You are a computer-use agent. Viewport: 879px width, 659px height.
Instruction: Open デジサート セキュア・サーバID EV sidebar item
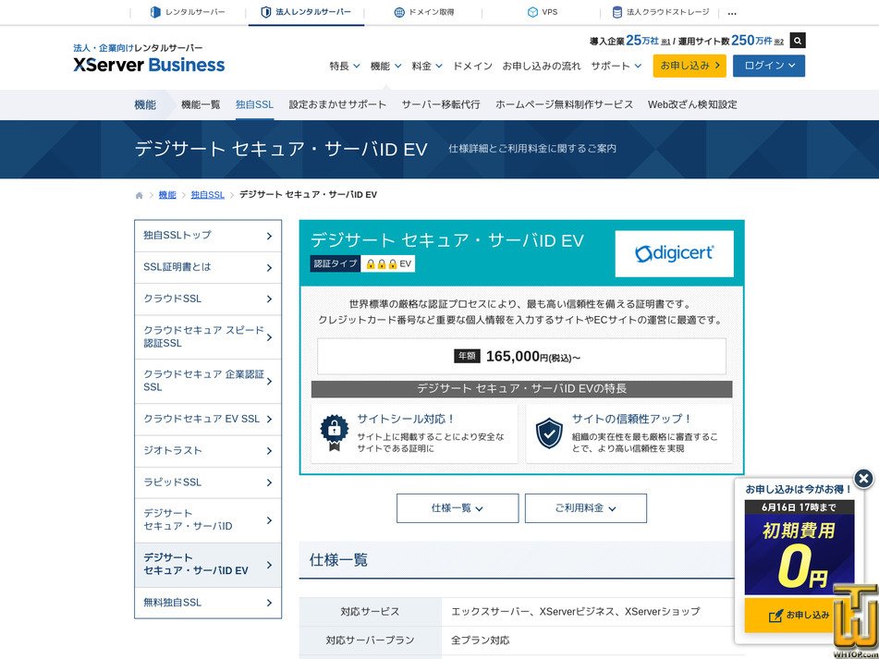click(208, 565)
